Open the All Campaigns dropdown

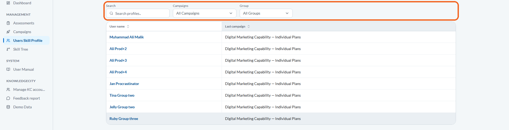click(204, 13)
